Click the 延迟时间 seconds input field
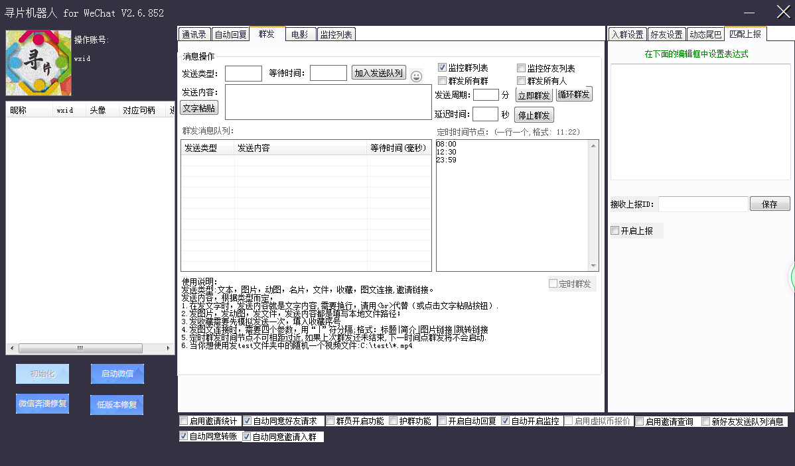 [x=485, y=115]
